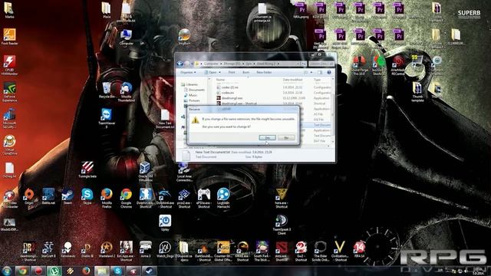Image resolution: width=491 pixels, height=276 pixels.
Task: Open Foxit Reader desktop icon
Action: coord(9,37)
